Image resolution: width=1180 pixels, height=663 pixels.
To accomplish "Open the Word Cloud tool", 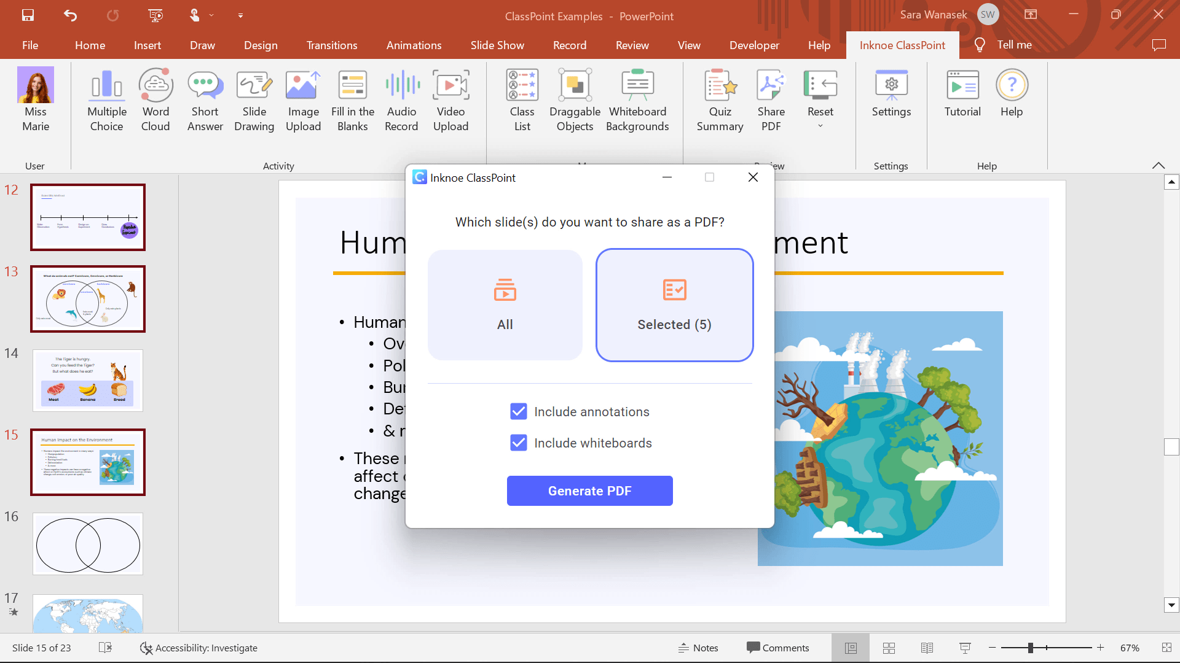I will (155, 97).
